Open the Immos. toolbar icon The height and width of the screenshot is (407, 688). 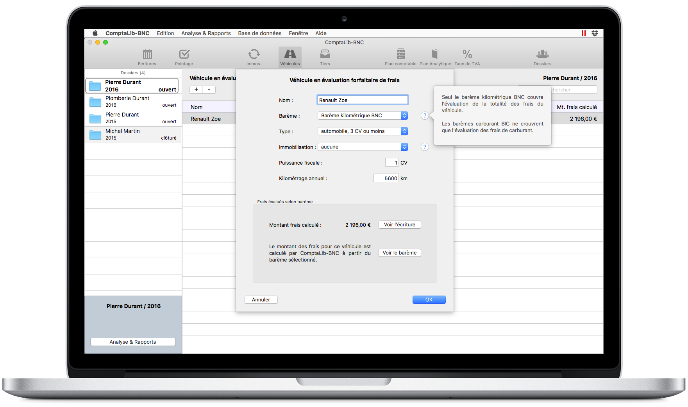point(254,57)
